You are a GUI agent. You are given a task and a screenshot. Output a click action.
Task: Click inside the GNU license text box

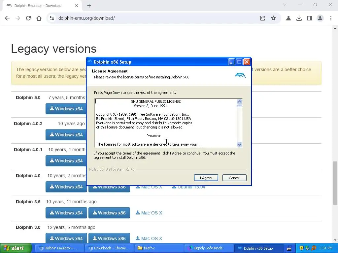[x=166, y=123]
